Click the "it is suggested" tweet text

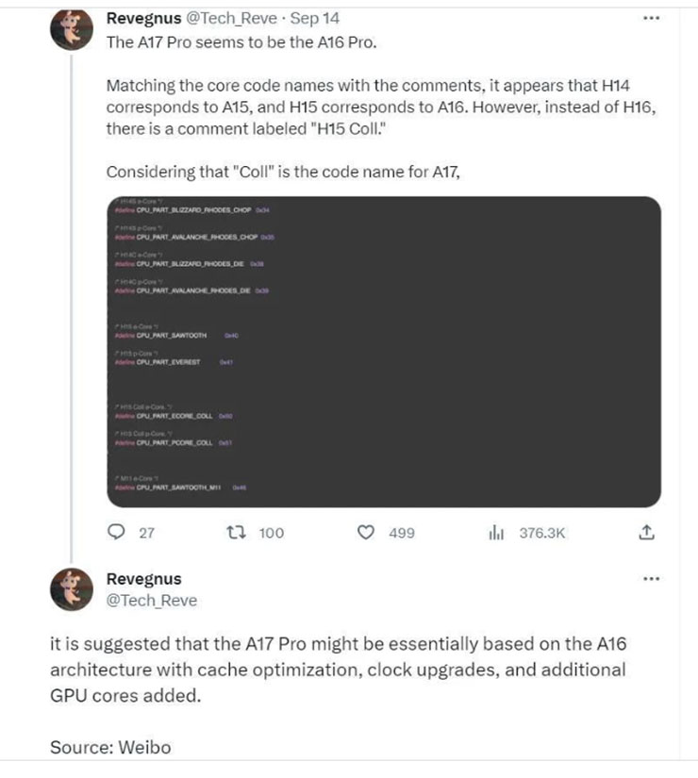tap(338, 670)
